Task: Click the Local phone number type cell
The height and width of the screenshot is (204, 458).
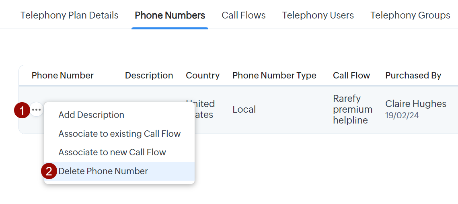Action: click(x=244, y=109)
